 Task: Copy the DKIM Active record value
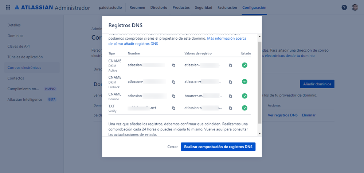[x=230, y=65]
